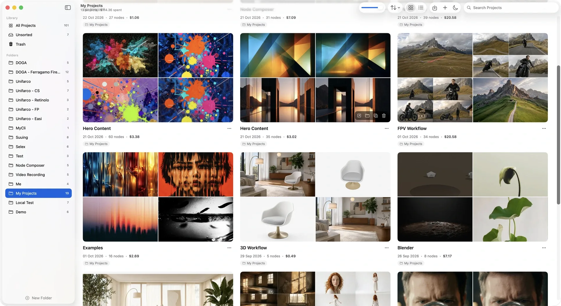Move project to folder icon on thumbnail overlay
This screenshot has width=561, height=306.
click(x=367, y=116)
